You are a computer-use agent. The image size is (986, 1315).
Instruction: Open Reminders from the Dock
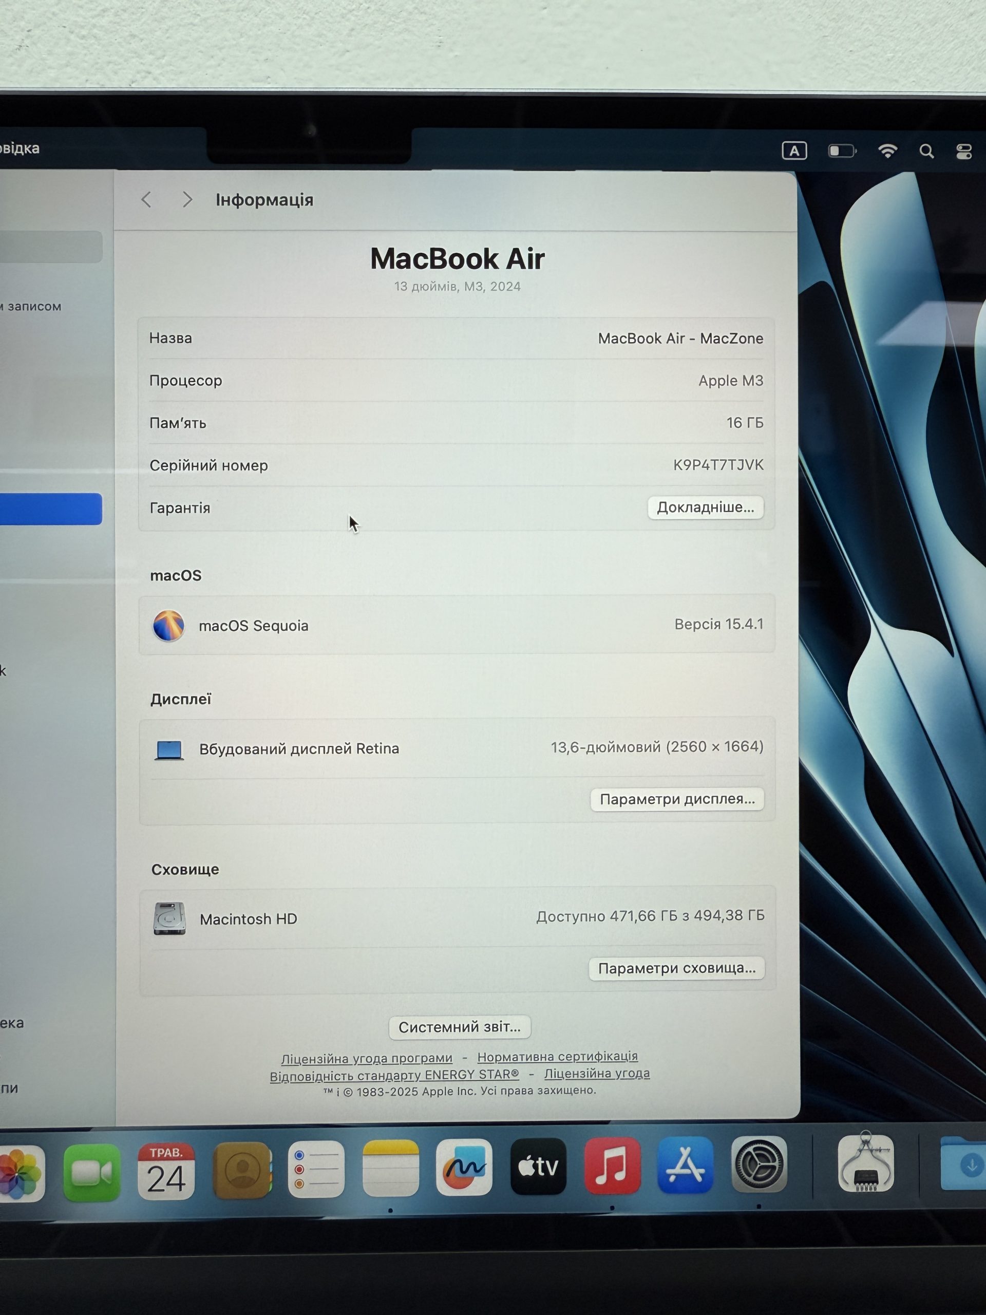316,1169
